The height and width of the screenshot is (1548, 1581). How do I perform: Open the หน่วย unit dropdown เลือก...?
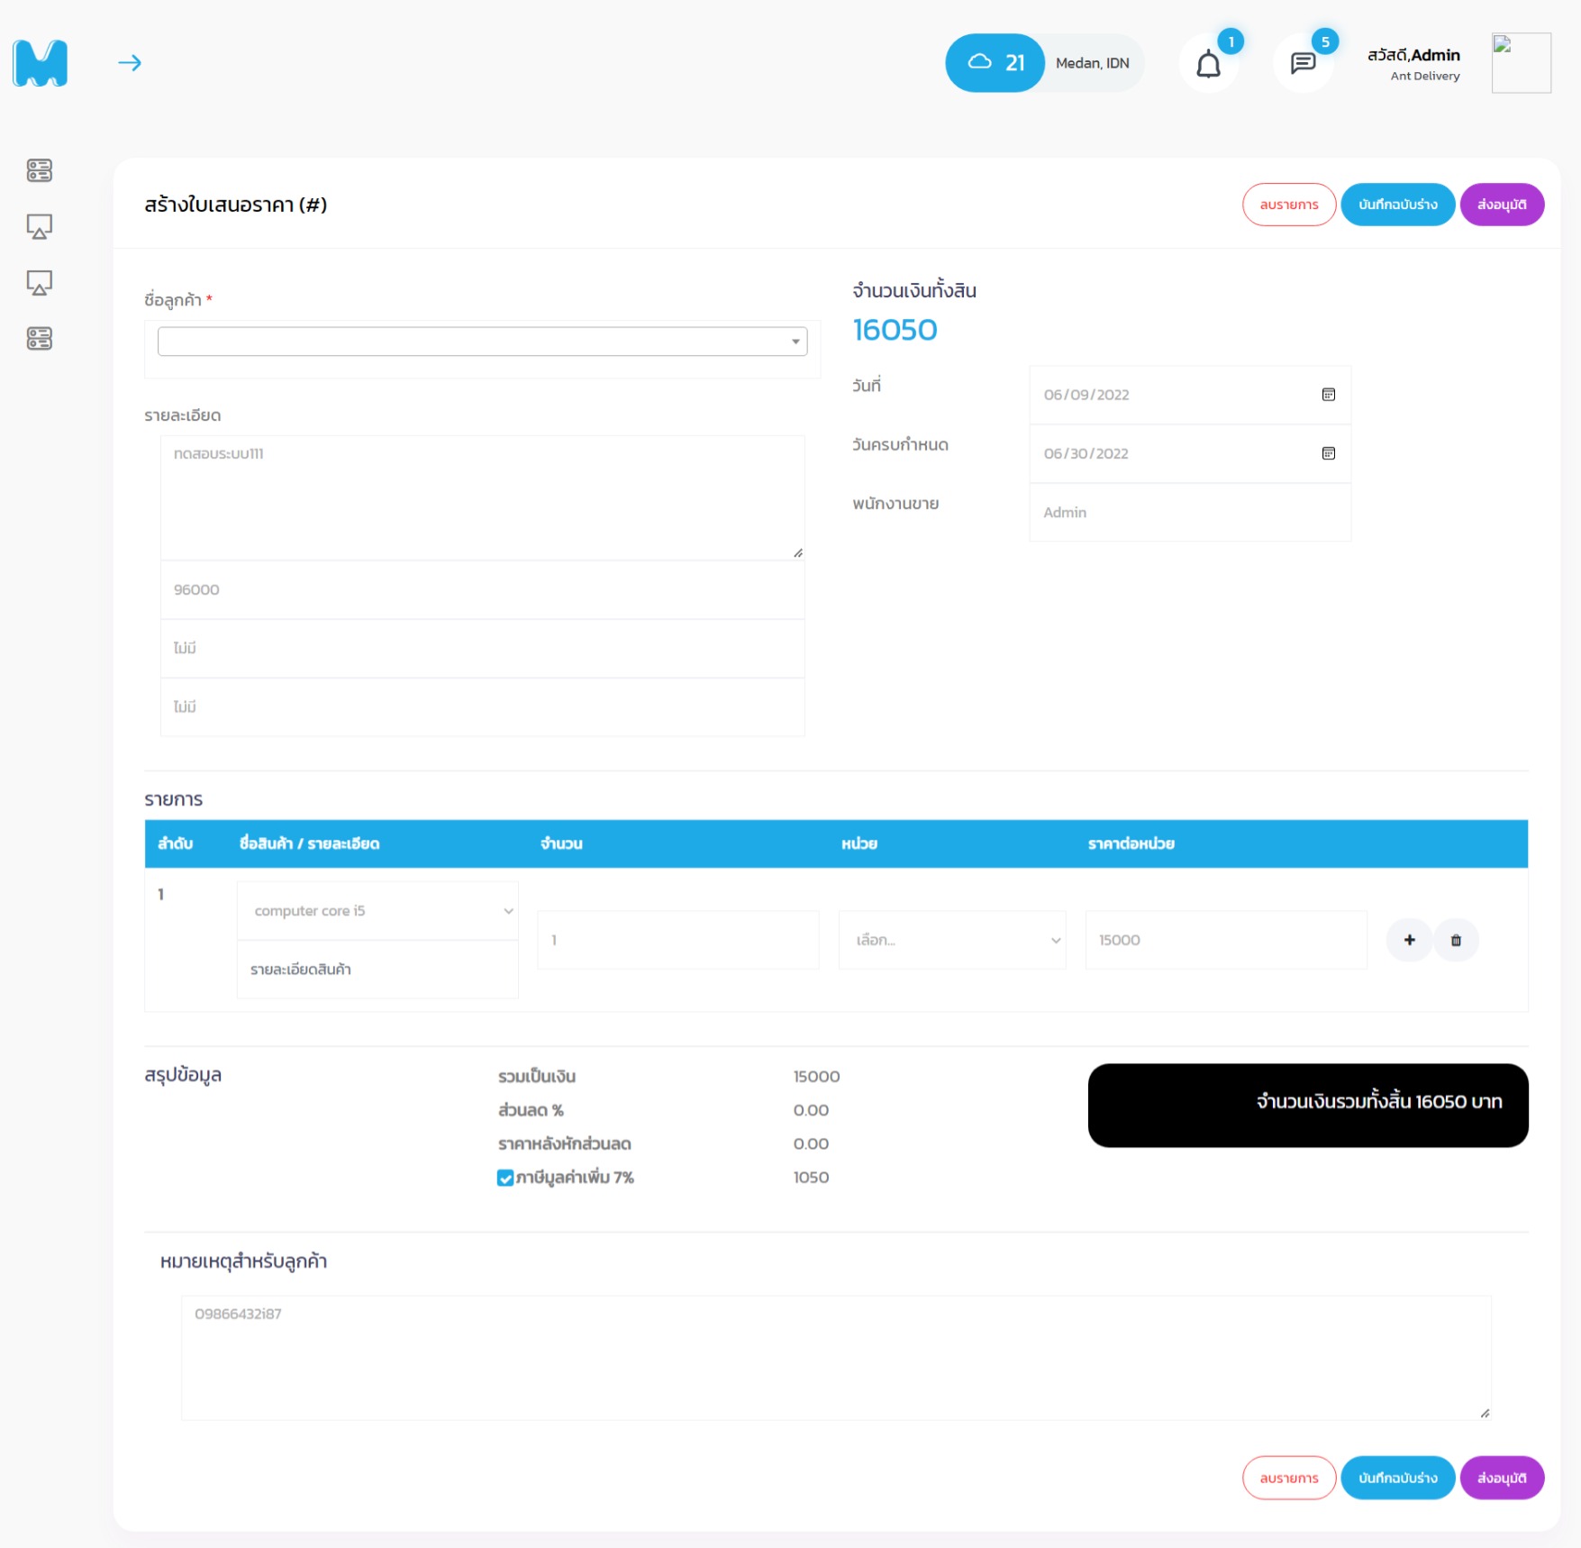952,940
